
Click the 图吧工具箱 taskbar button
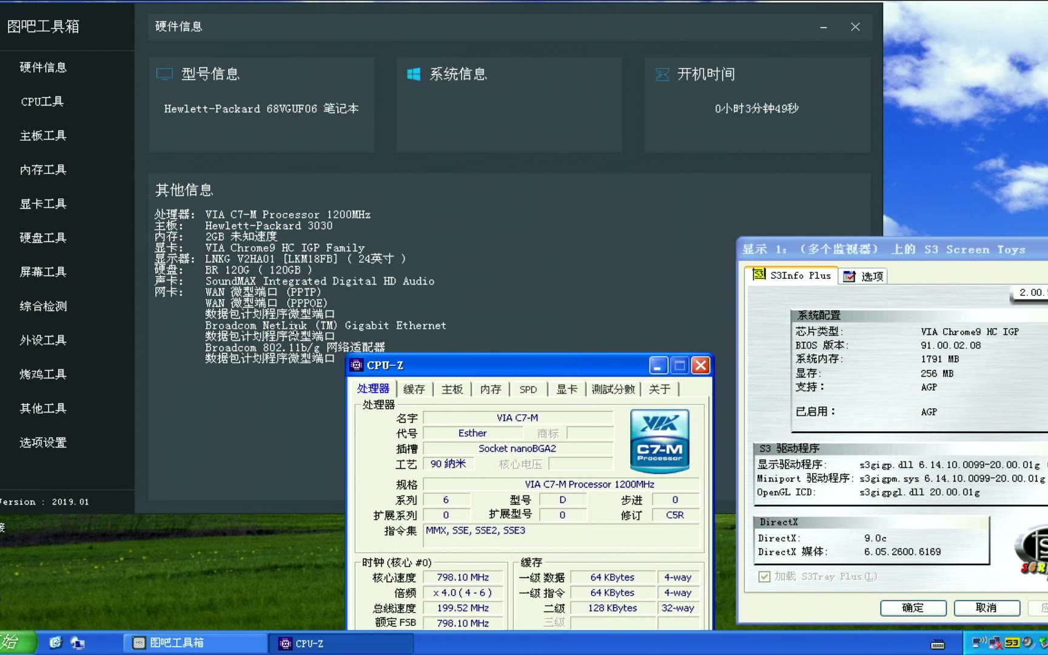tap(194, 643)
